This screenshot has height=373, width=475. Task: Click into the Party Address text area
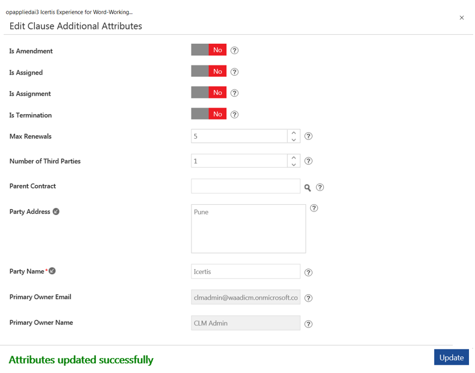tap(248, 229)
